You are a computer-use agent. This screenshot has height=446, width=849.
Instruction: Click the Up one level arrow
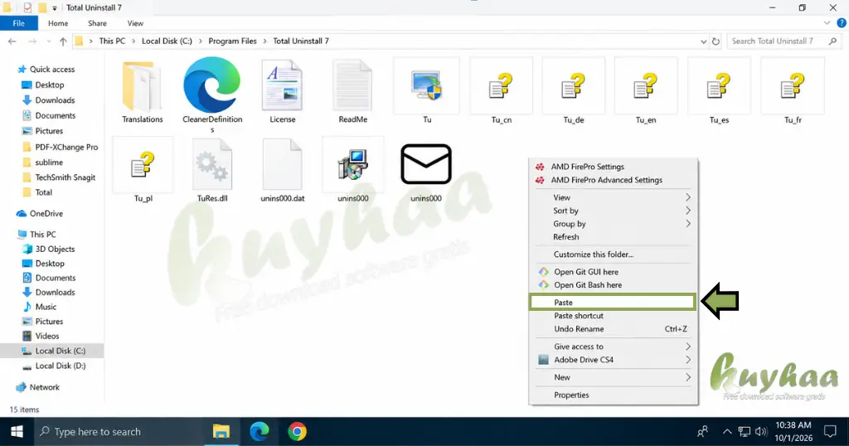tap(63, 41)
